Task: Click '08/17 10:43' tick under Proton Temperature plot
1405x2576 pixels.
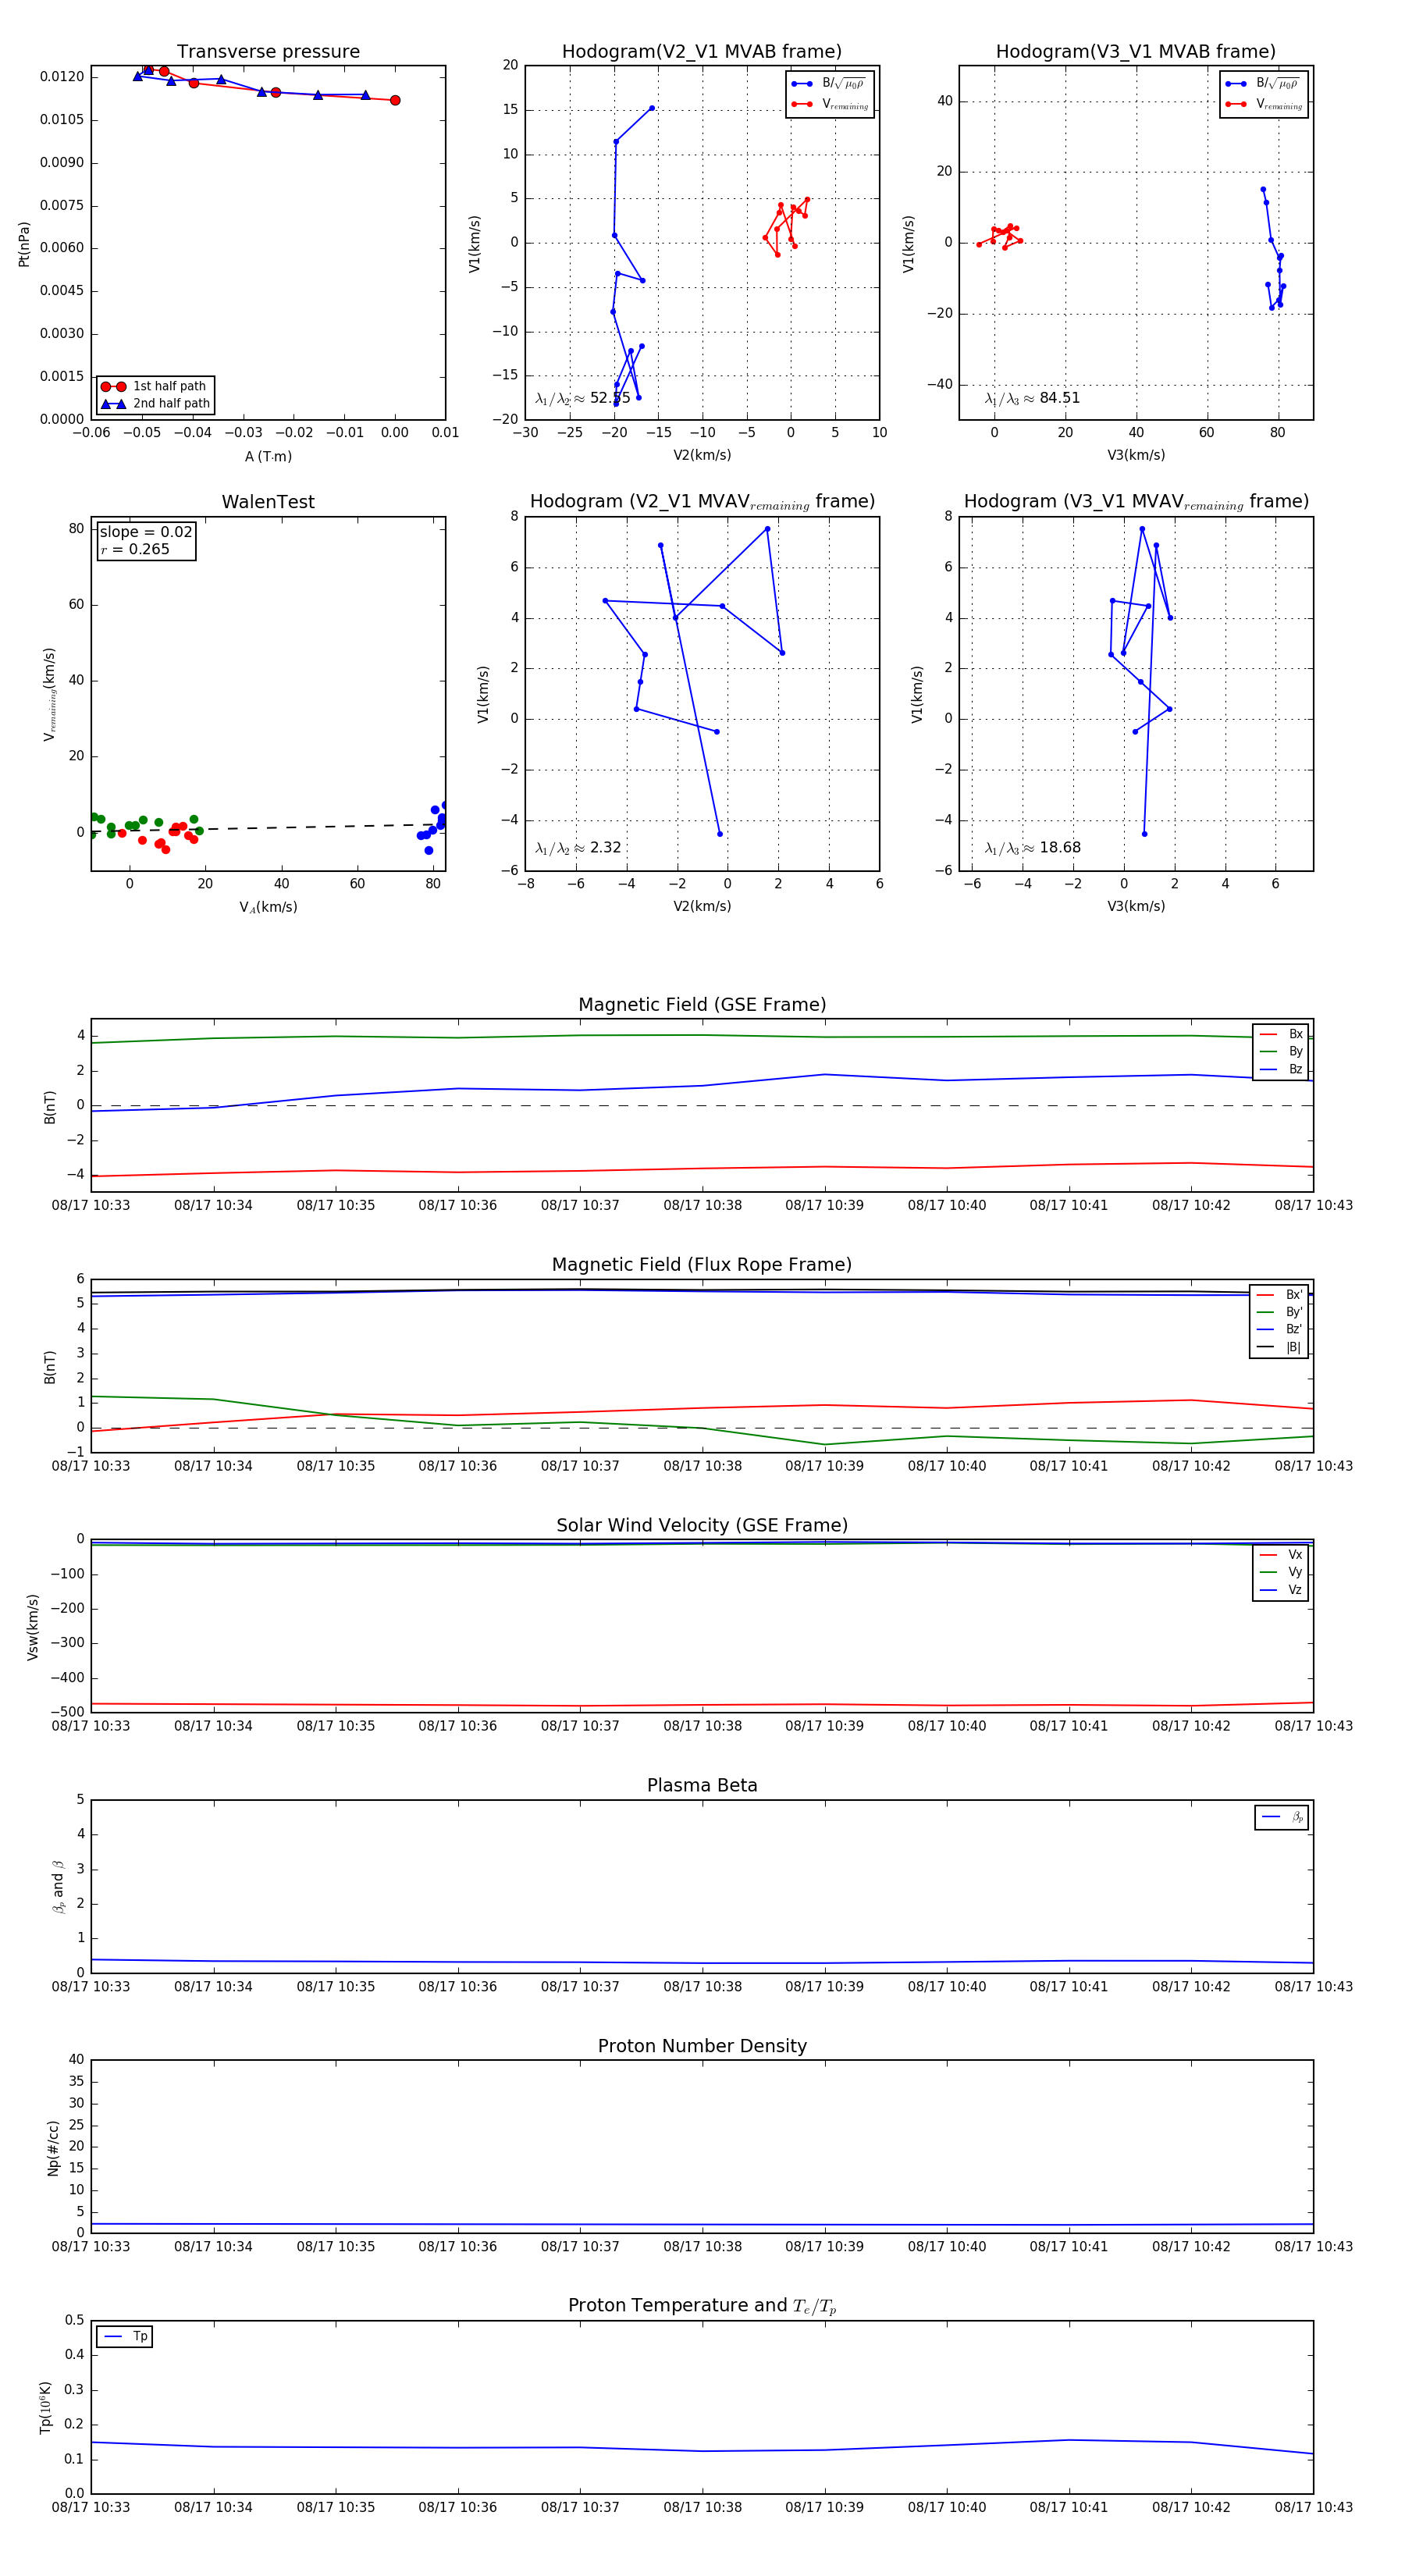Action: pyautogui.click(x=1313, y=2507)
